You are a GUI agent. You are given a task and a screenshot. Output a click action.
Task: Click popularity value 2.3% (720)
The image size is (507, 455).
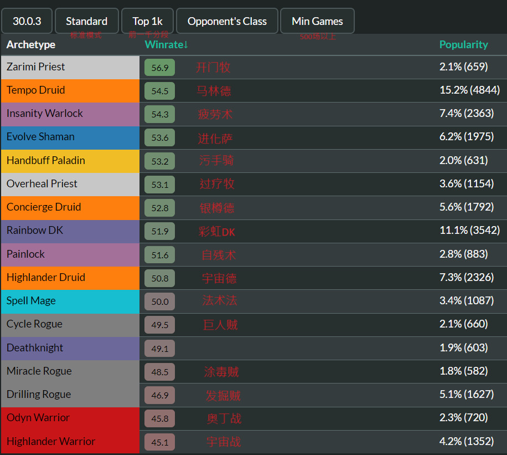463,417
